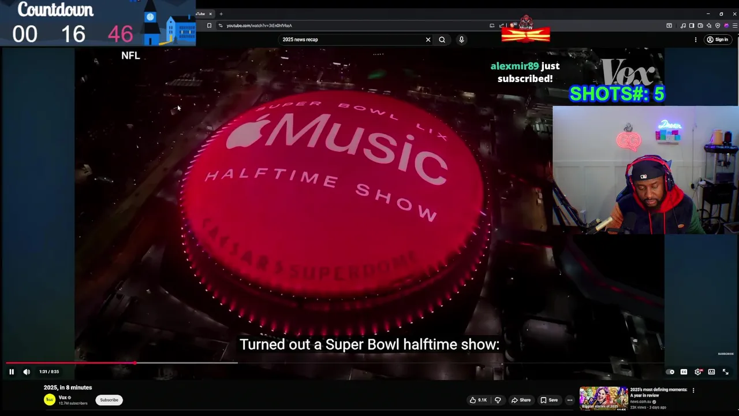739x416 pixels.
Task: Subscribe to the Vox channel
Action: coord(109,400)
